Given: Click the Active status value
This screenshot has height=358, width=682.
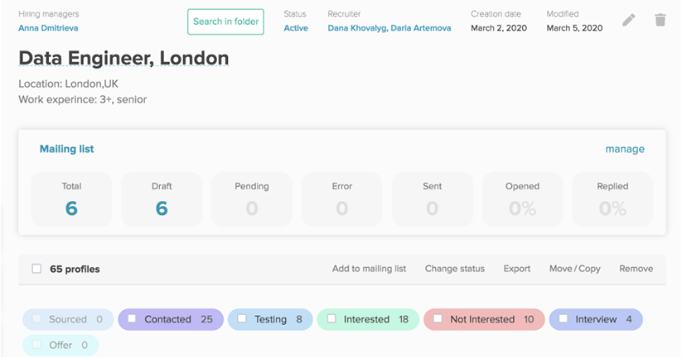Looking at the screenshot, I should point(296,28).
